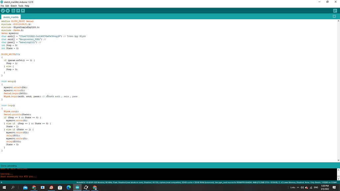Upload the sketch with the arrow button
The width and height of the screenshot is (340, 191).
[x=8, y=11]
